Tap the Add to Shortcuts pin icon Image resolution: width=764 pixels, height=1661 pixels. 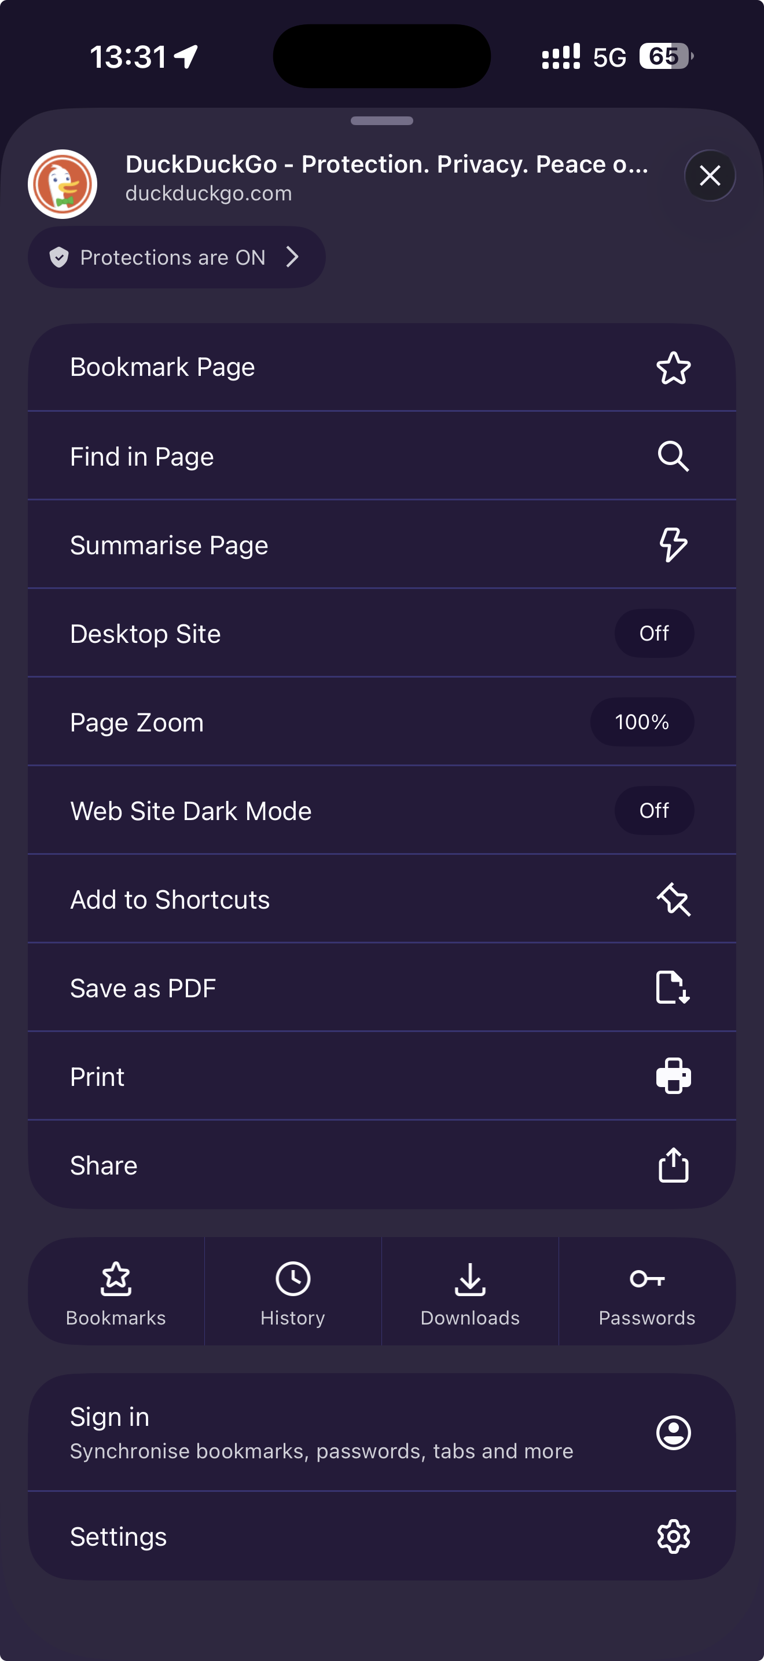click(673, 899)
